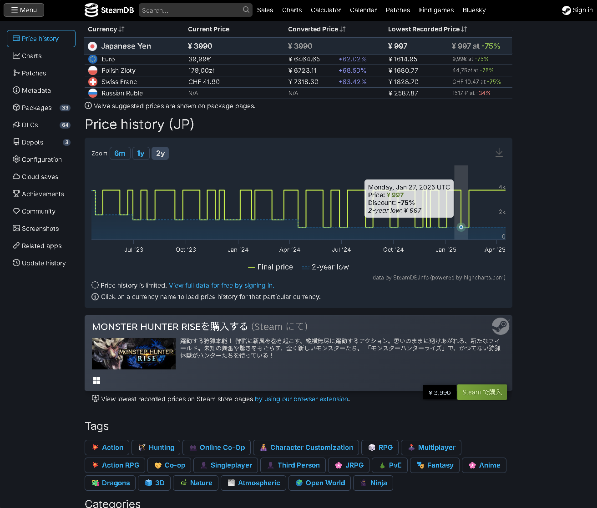Click the Currency sort arrows icon

pyautogui.click(x=121, y=29)
